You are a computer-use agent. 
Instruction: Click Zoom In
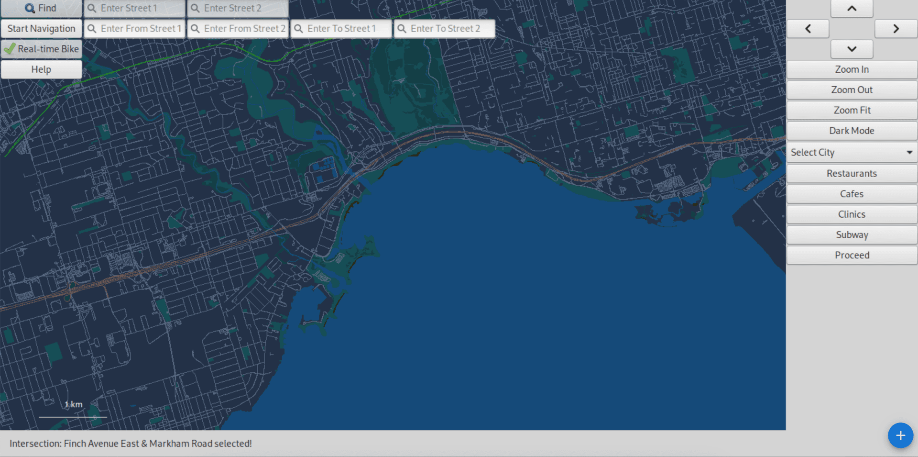(852, 69)
